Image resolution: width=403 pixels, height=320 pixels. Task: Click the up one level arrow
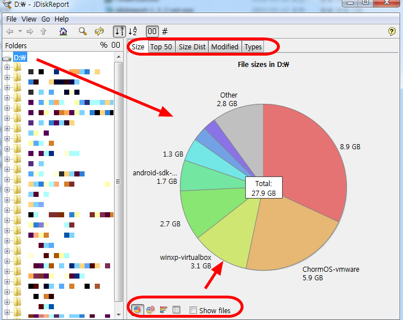[43, 32]
